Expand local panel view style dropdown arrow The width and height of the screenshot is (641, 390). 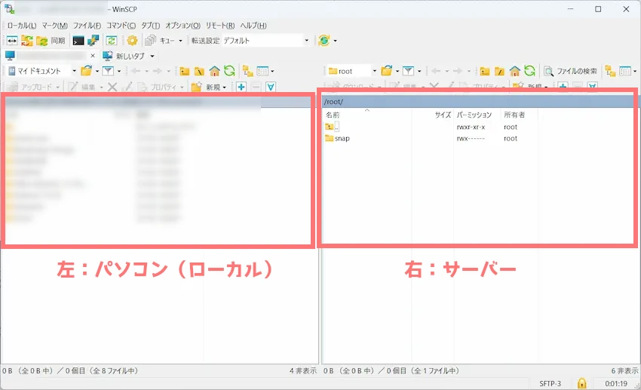tap(272, 71)
